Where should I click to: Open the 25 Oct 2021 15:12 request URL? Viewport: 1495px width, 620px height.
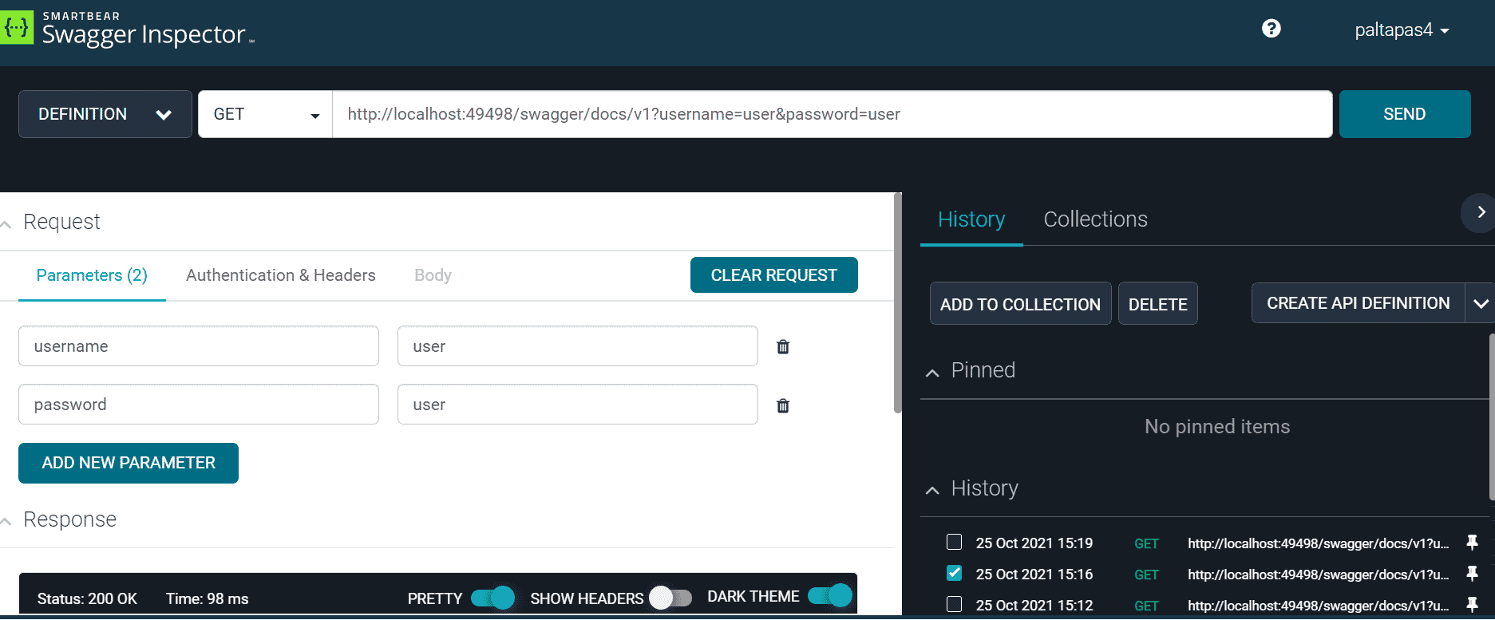1319,606
